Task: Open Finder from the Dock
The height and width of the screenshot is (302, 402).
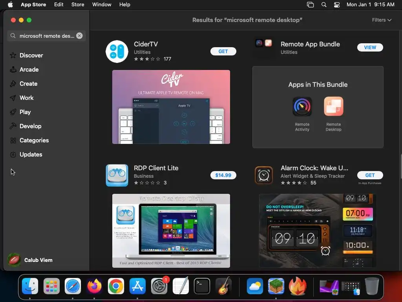Action: tap(30, 286)
